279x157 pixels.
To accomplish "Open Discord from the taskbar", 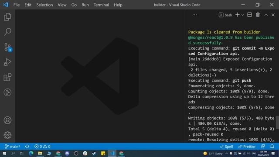I will click(x=67, y=154).
